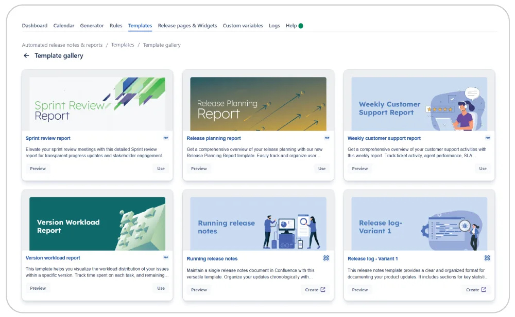This screenshot has height=317, width=515.
Task: Open the Logs tab
Action: point(274,26)
